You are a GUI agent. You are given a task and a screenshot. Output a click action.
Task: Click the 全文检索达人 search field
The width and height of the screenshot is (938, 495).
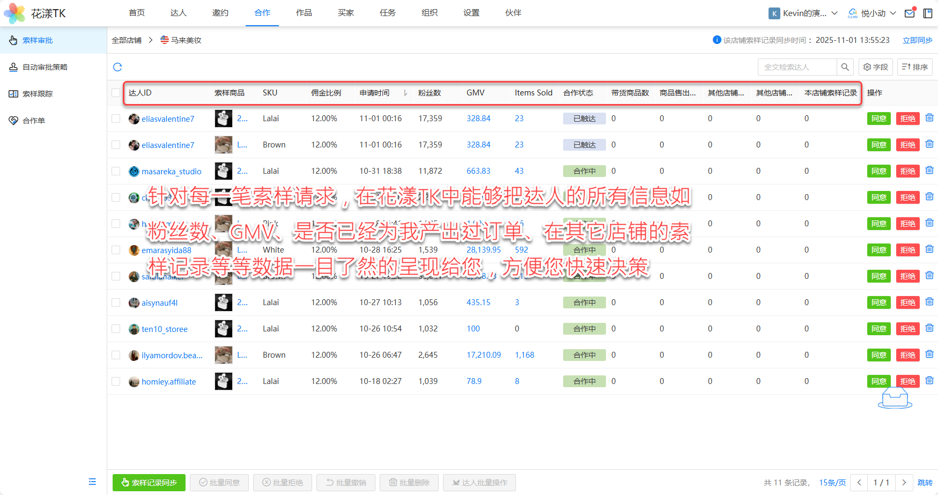pyautogui.click(x=797, y=67)
